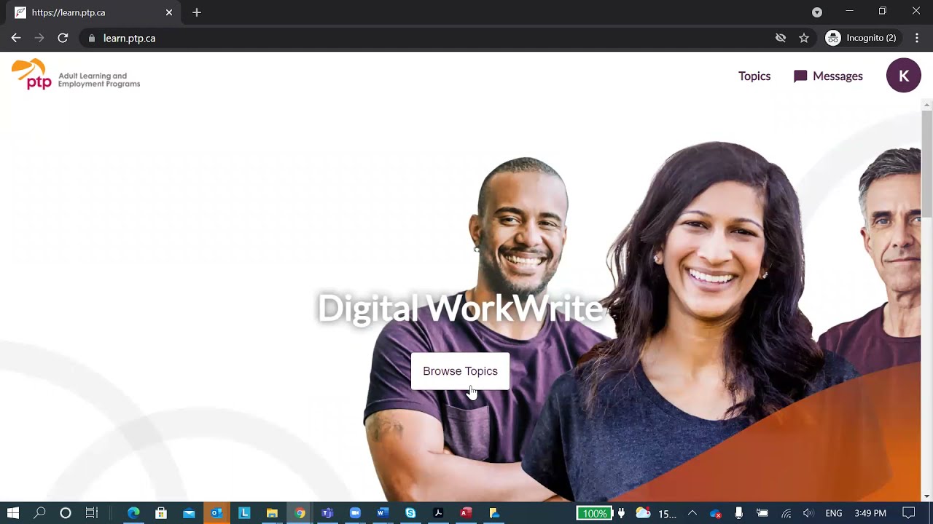The image size is (933, 524).
Task: Open the Windows Start menu
Action: (x=13, y=513)
